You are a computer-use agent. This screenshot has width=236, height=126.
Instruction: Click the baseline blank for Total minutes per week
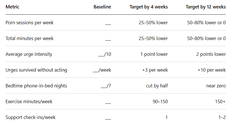coord(108,40)
